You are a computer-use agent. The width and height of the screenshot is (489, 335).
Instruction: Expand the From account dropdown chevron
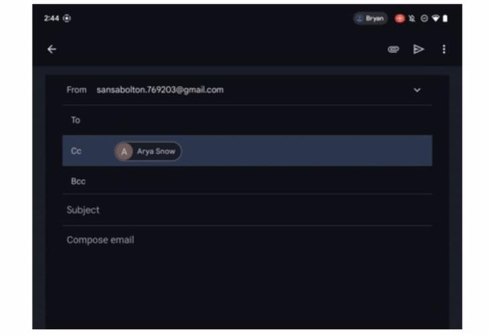click(417, 90)
